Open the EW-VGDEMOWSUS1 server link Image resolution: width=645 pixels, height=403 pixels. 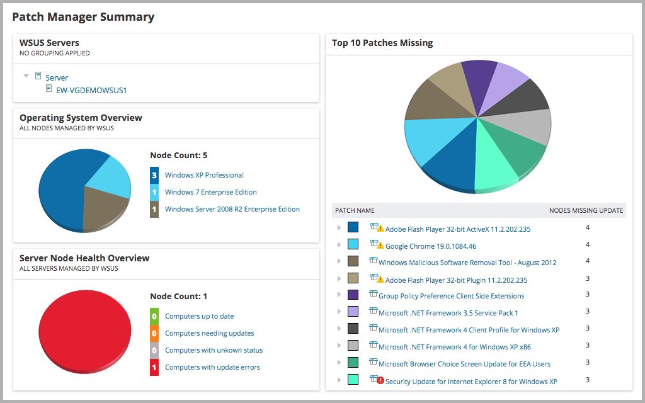92,89
